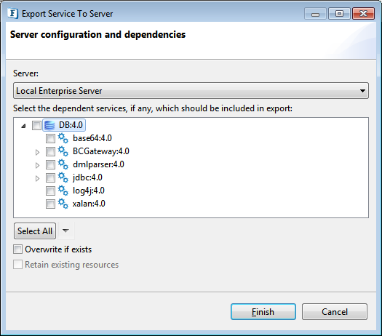Click the Fiorano app icon in title bar
Image resolution: width=382 pixels, height=336 pixels.
point(12,13)
